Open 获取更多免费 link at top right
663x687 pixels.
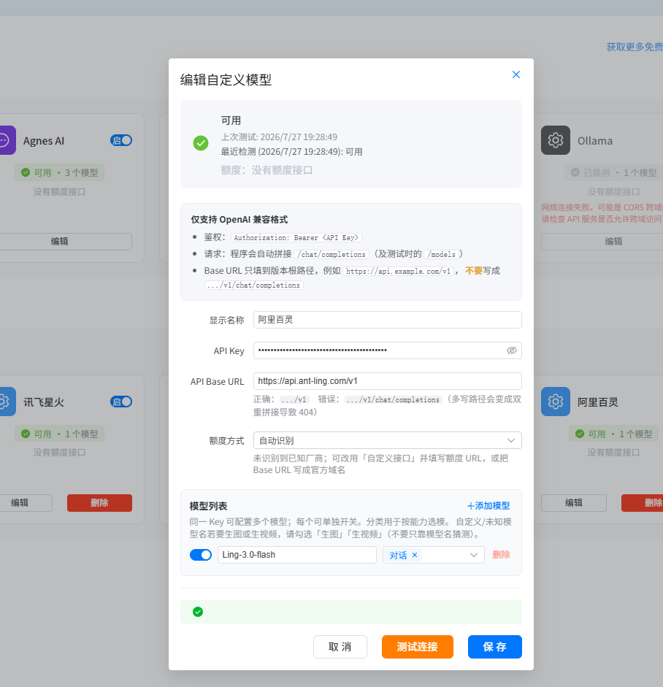(635, 47)
